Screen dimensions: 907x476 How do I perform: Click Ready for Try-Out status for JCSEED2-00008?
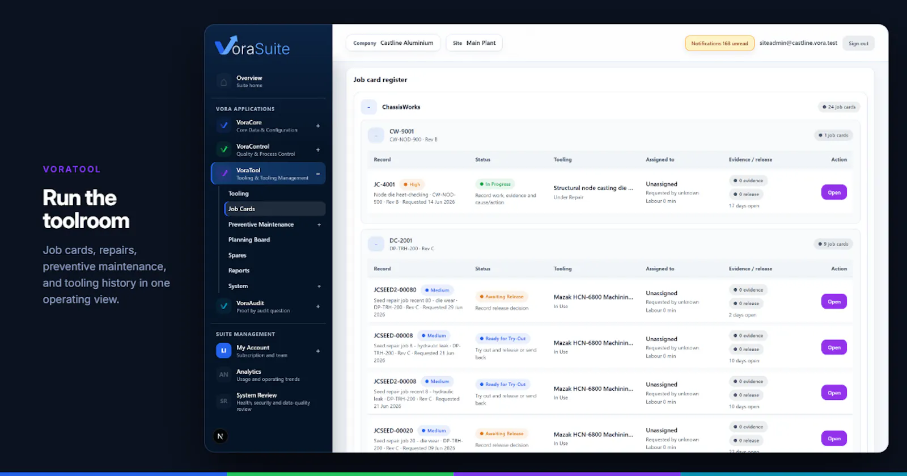(503, 384)
